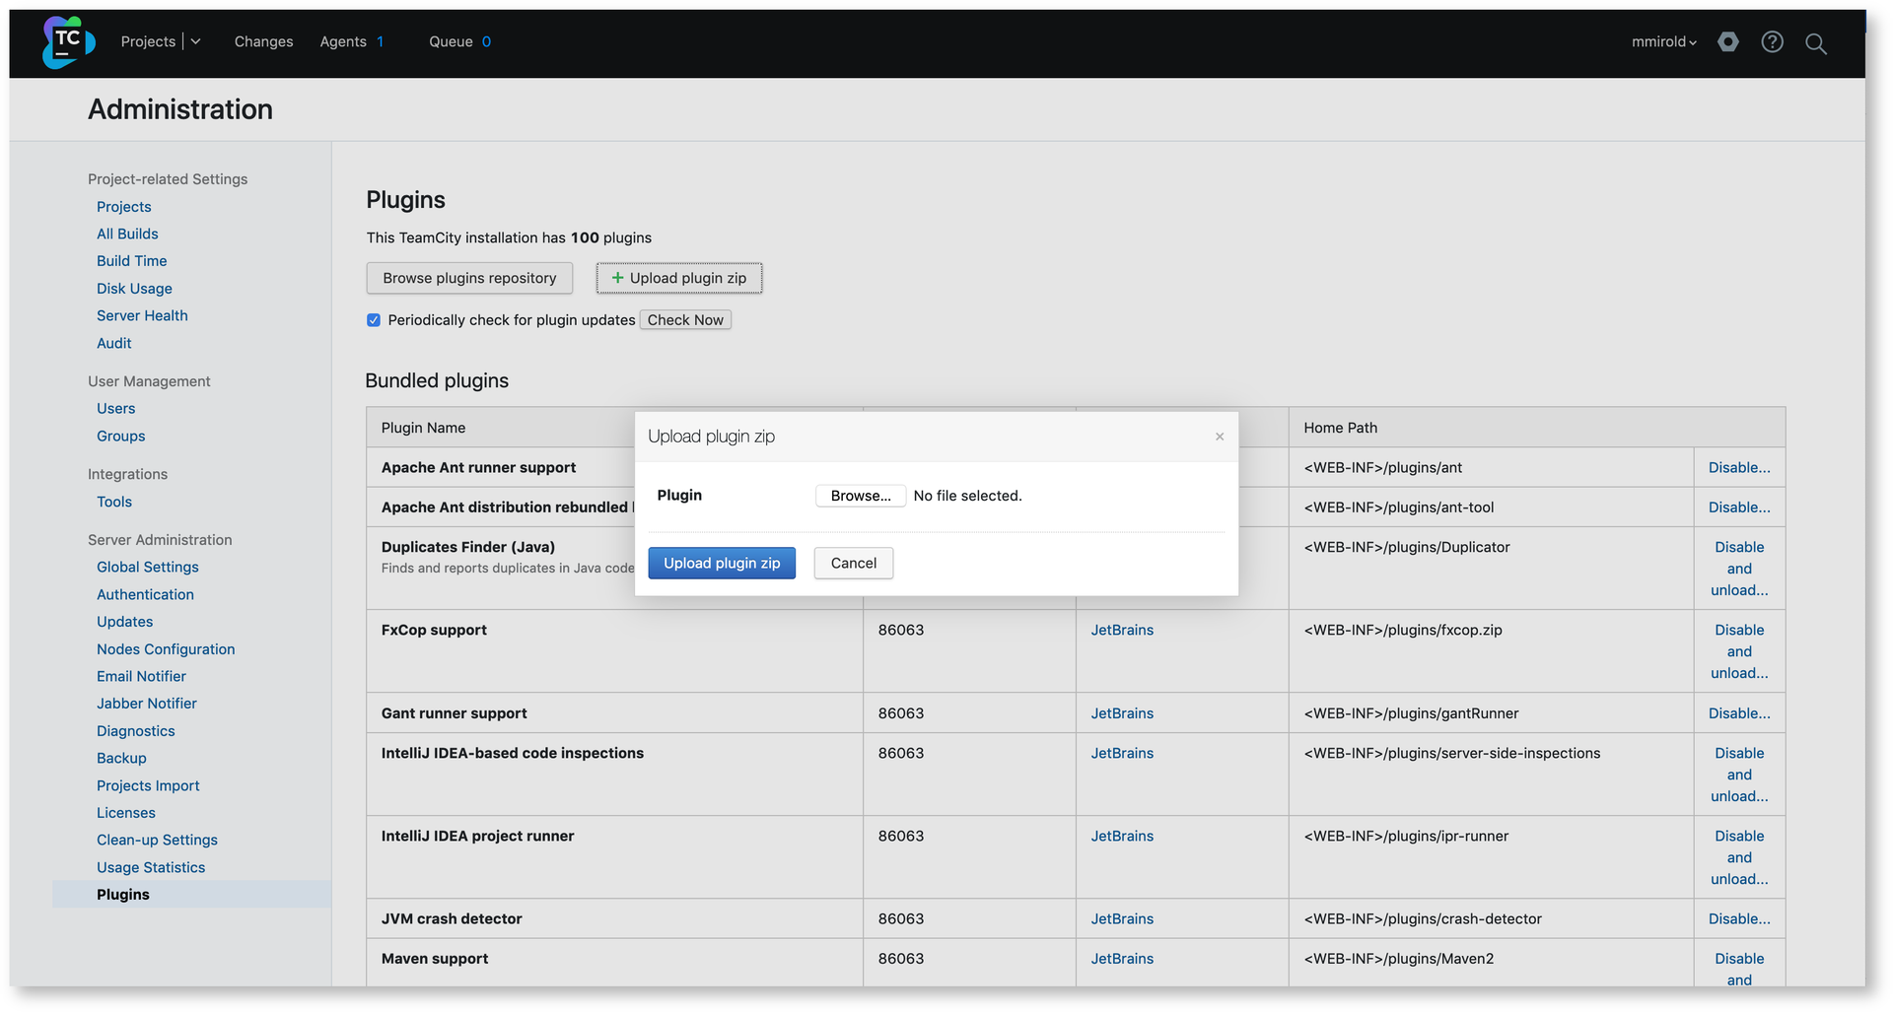
Task: Select path <WEB-INF>/plugins/crash-detector
Action: pyautogui.click(x=1423, y=919)
